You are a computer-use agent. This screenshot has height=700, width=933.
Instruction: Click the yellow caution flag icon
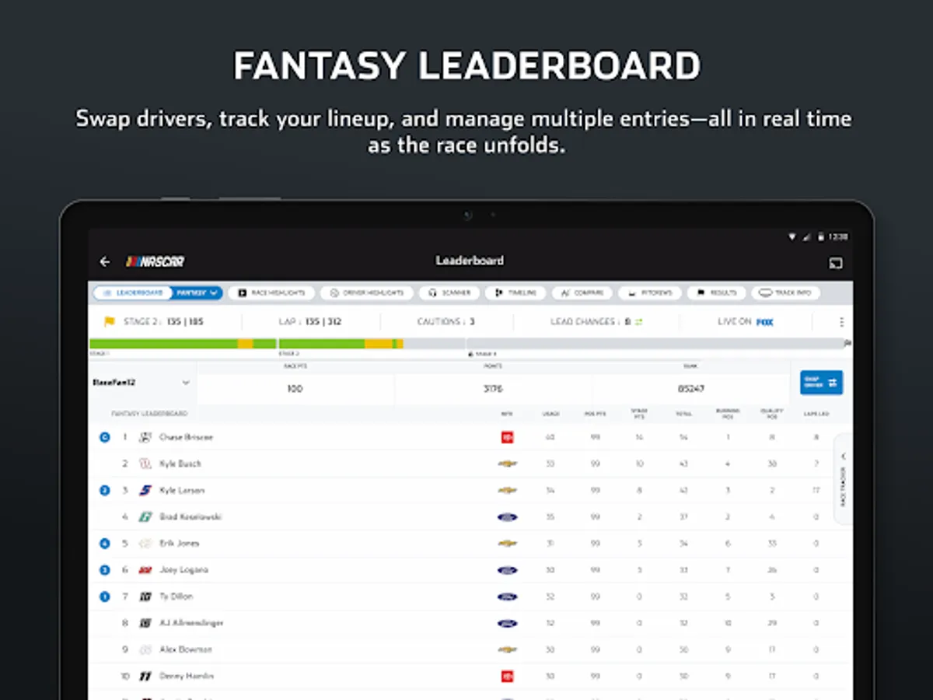click(110, 321)
